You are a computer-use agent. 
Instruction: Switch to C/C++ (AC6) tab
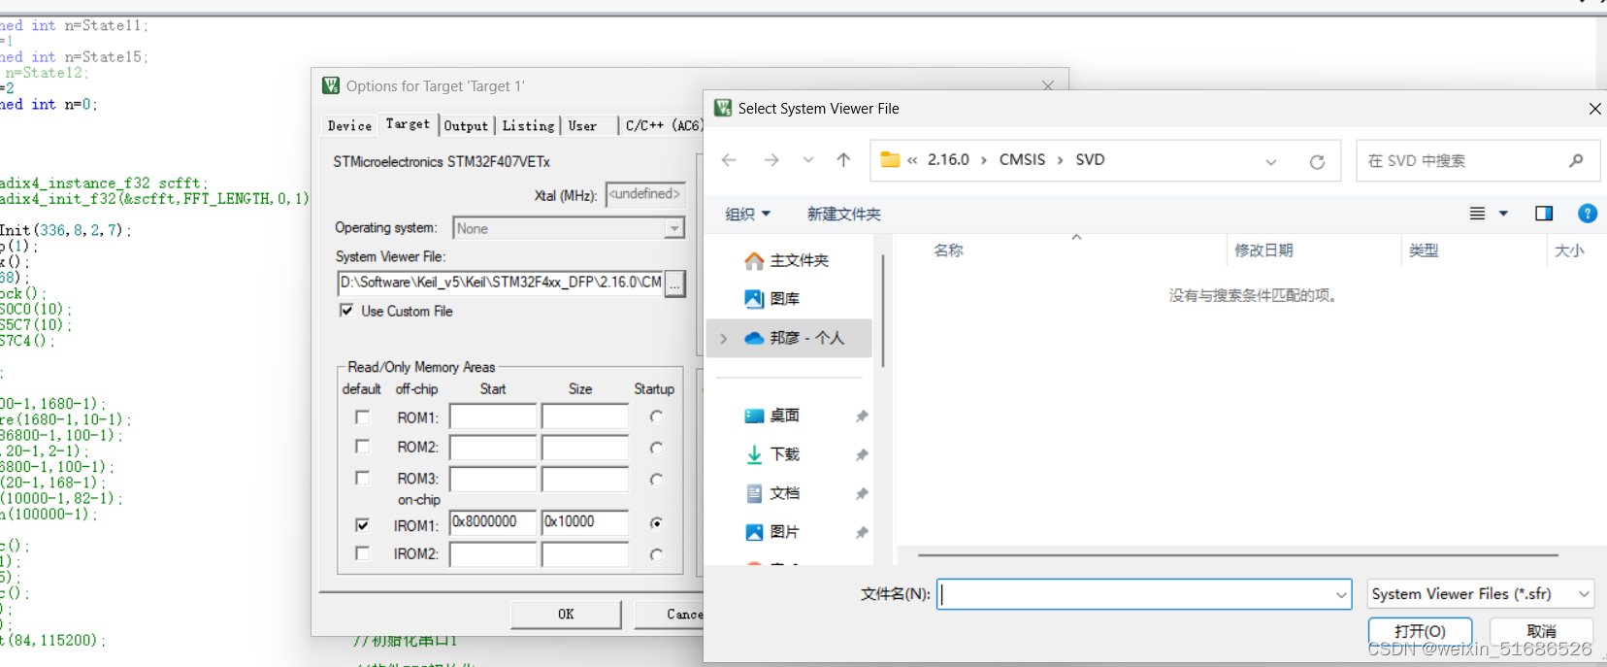[x=663, y=125]
